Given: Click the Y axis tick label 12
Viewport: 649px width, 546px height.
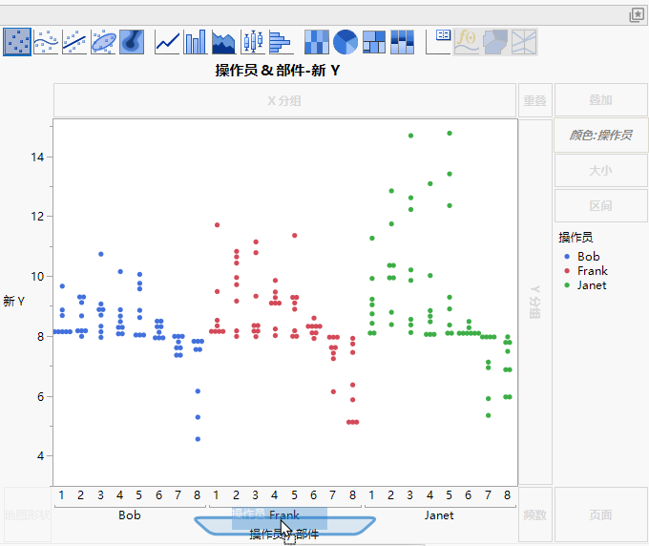Looking at the screenshot, I should pos(37,216).
